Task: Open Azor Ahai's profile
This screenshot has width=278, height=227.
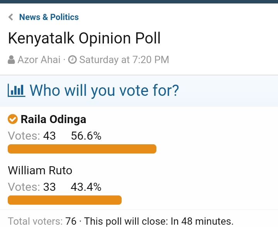Action: tap(39, 60)
